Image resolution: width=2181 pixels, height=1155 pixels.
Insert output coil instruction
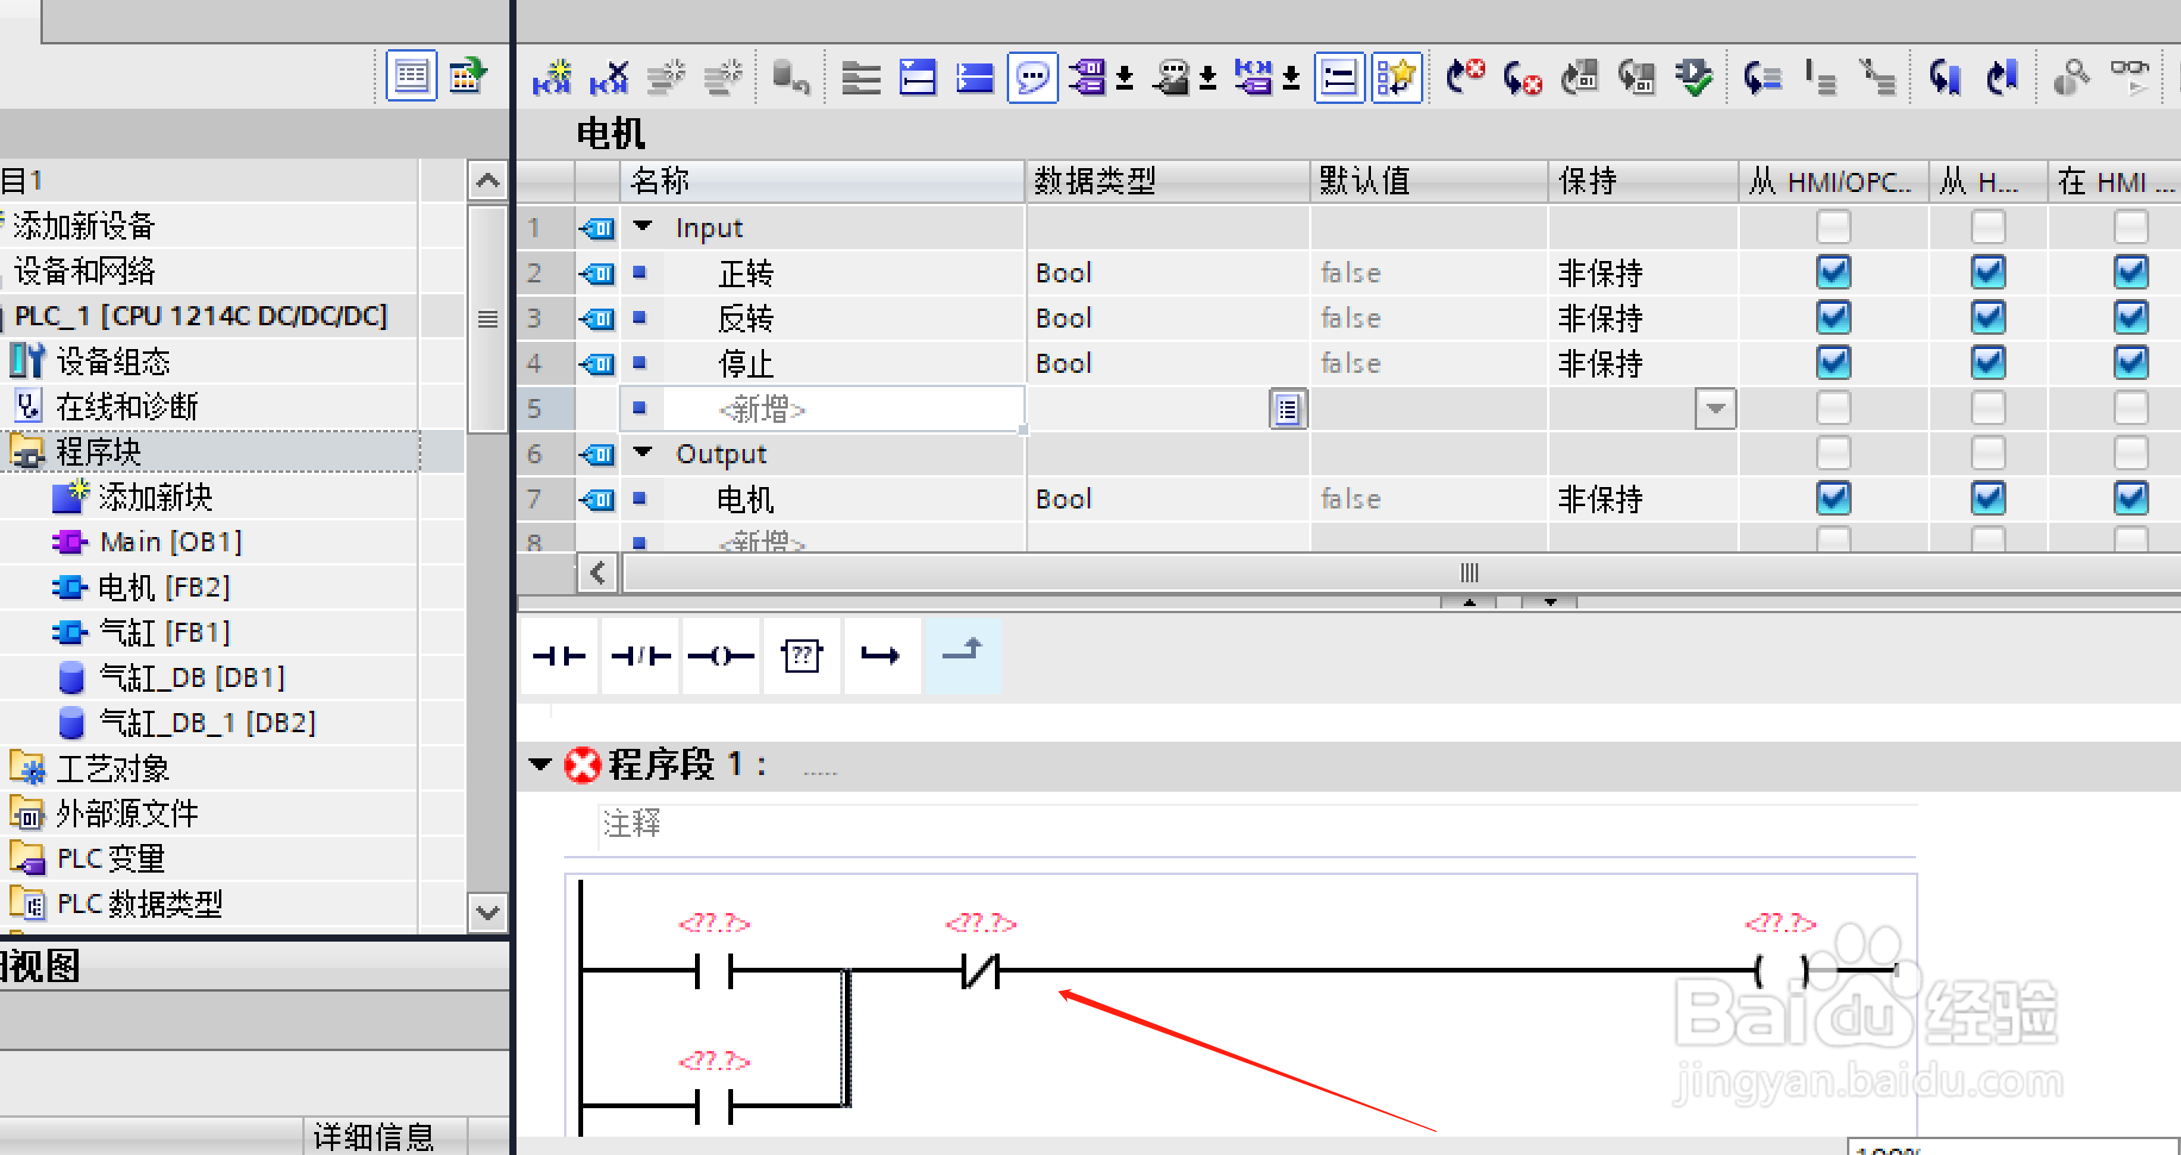tap(720, 655)
